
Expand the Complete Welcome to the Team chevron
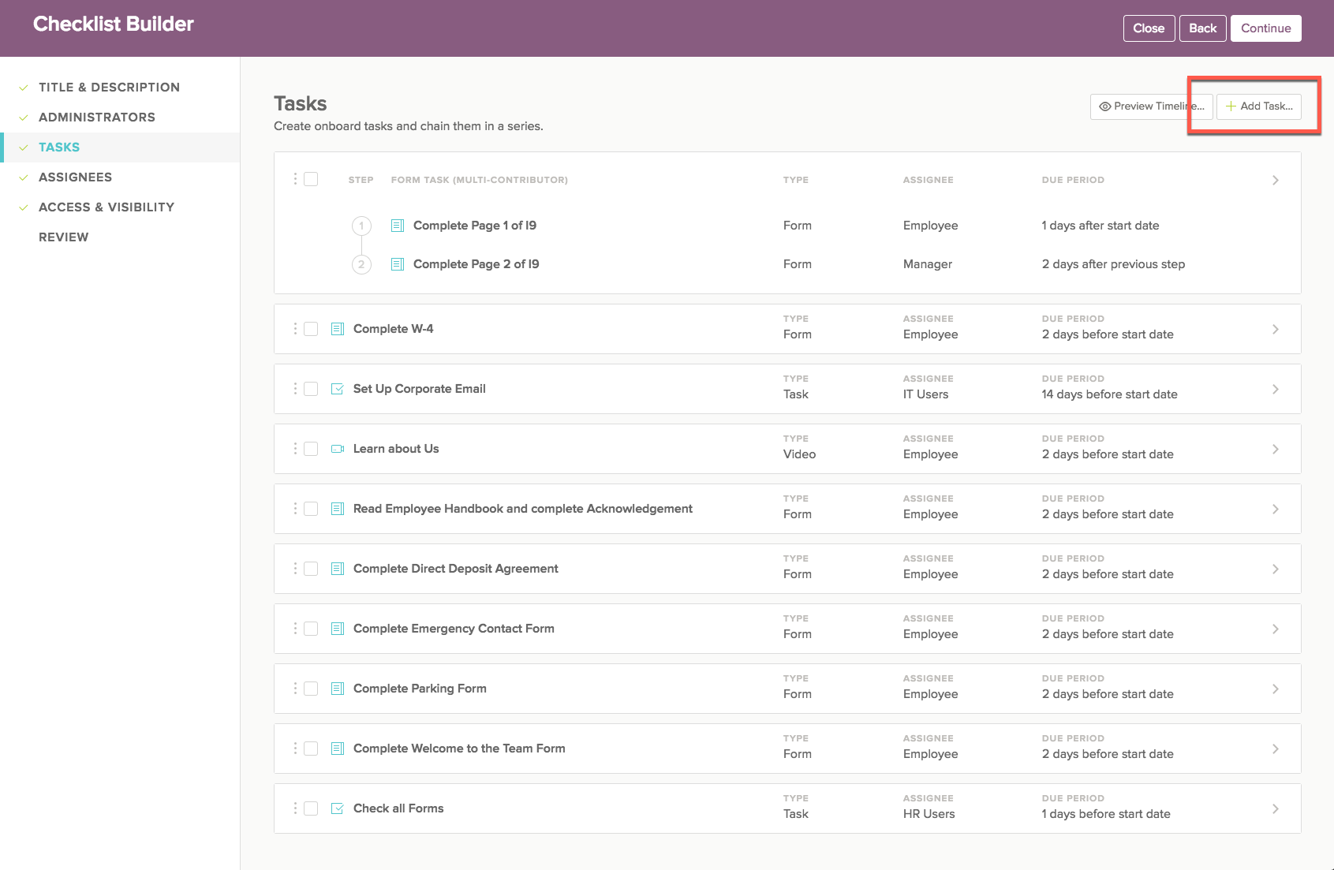pos(1276,749)
